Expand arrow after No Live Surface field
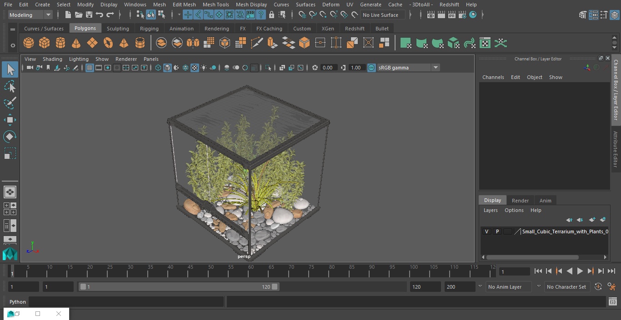 click(410, 15)
